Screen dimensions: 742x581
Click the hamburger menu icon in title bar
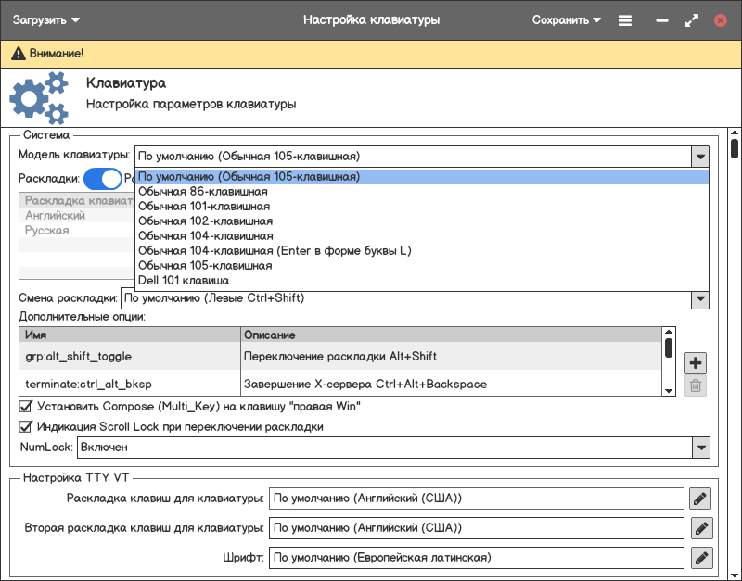click(x=625, y=19)
